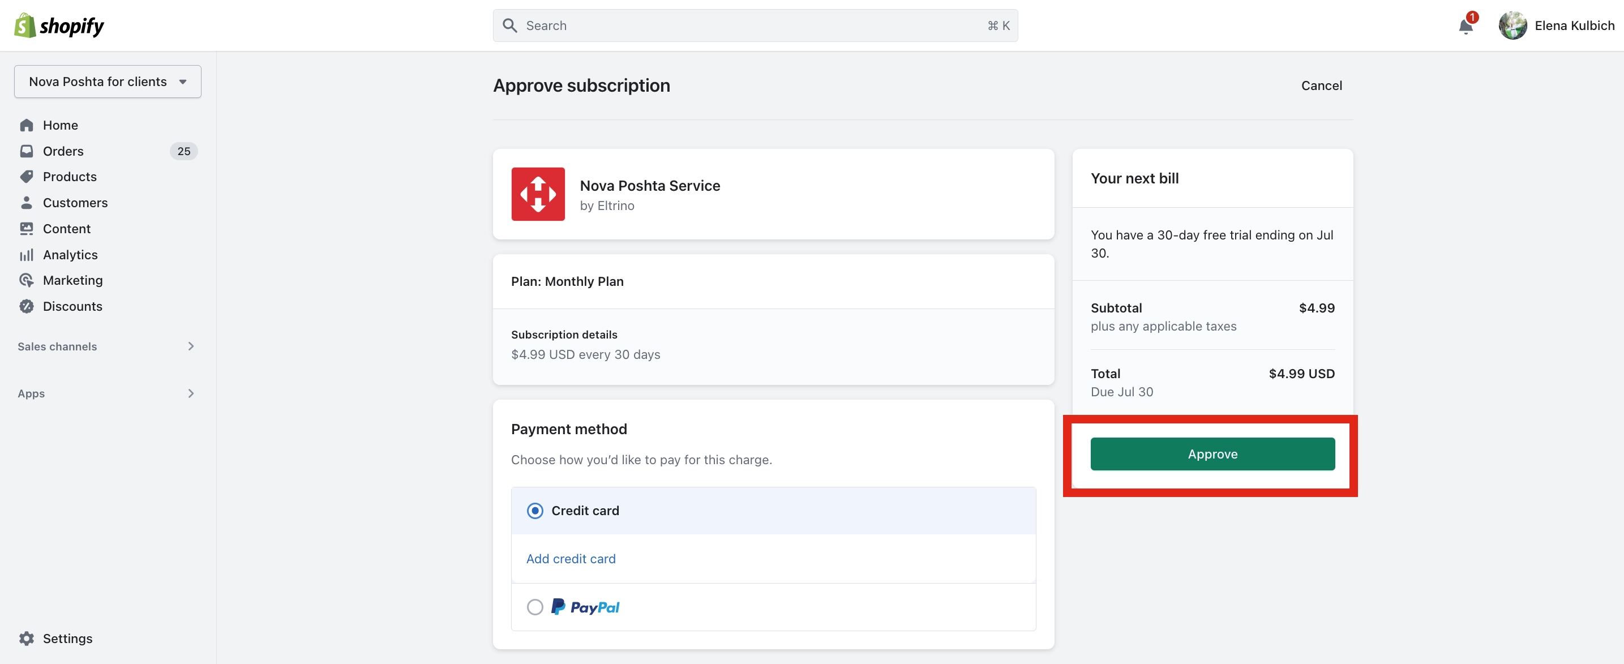Click the ⌘ K shortcut hint
1624x664 pixels.
point(998,26)
